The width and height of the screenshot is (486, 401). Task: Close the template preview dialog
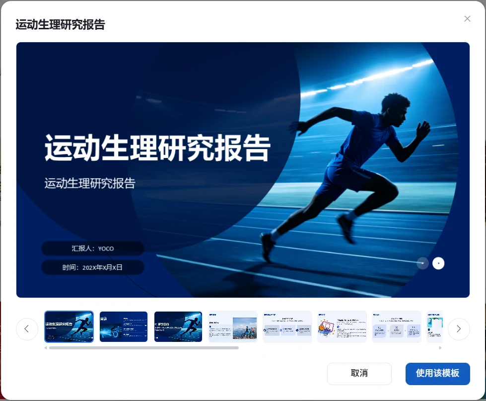click(467, 19)
